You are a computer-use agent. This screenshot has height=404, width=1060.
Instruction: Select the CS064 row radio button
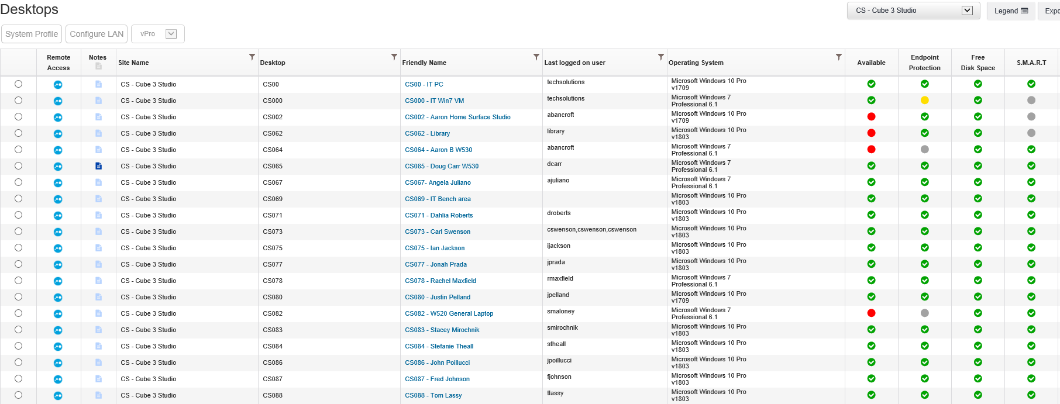click(18, 150)
